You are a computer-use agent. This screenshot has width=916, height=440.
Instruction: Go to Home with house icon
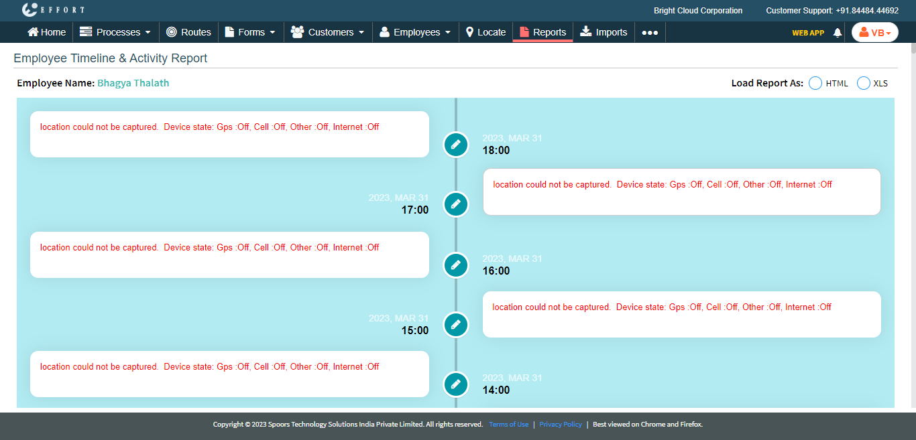(x=46, y=32)
